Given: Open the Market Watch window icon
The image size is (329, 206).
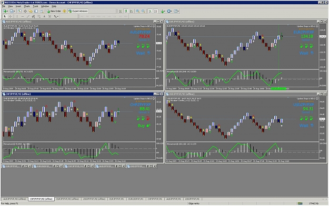Looking at the screenshot, I should point(19,11).
